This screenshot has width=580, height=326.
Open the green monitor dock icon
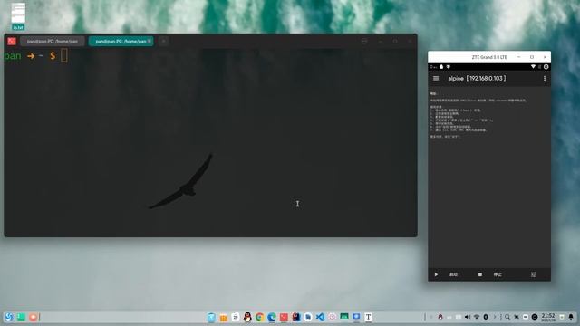[x=344, y=316]
